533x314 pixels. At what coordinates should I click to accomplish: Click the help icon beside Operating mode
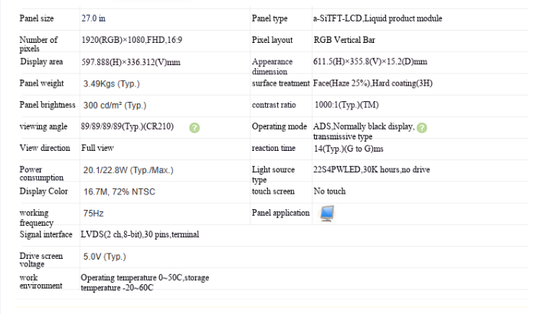coord(422,128)
